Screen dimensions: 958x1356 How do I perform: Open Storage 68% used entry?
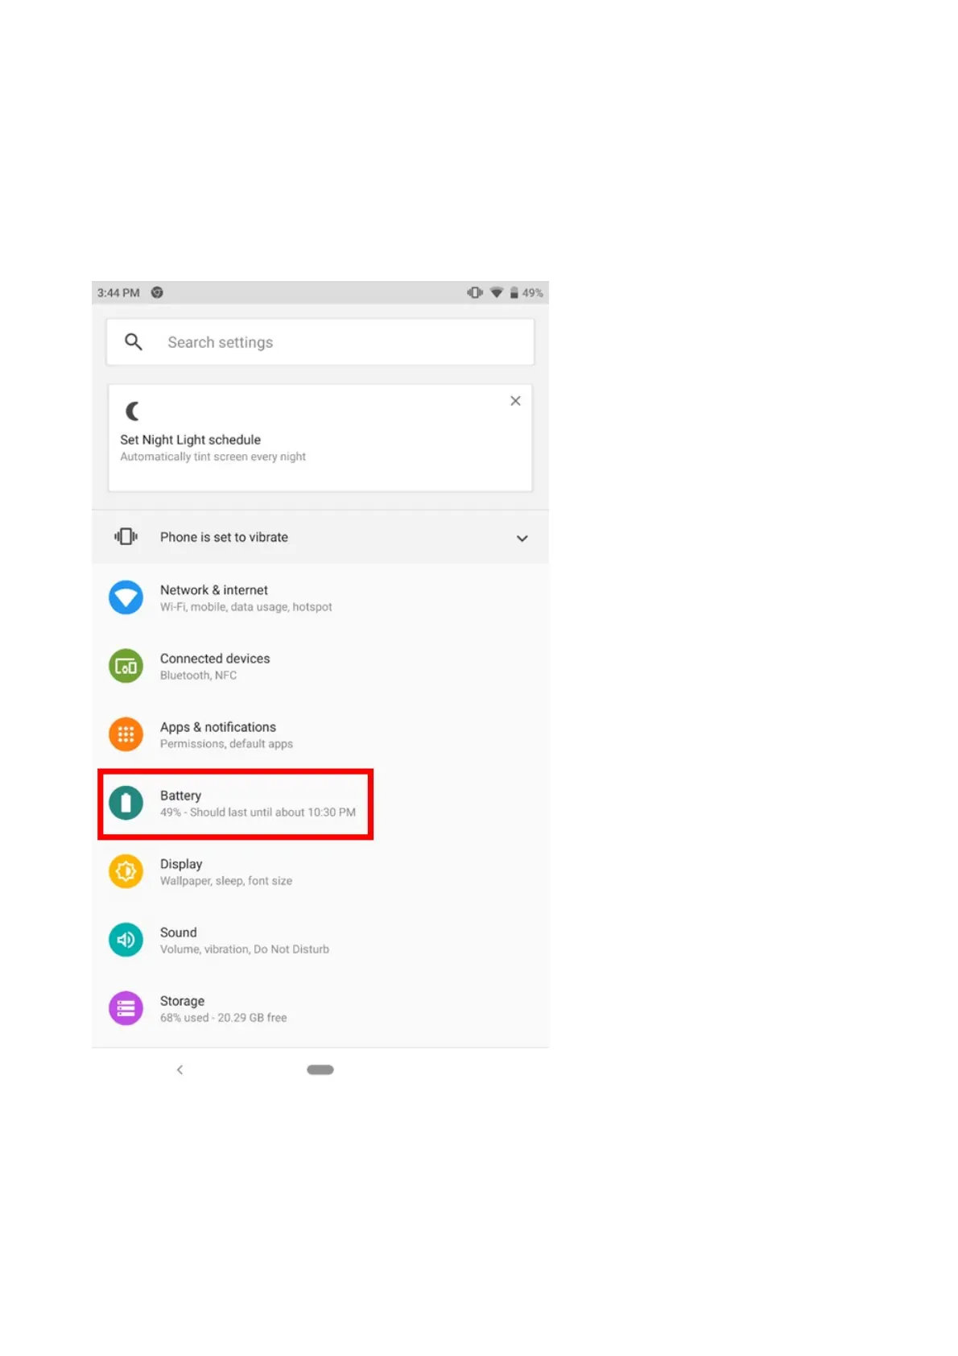tap(320, 1008)
